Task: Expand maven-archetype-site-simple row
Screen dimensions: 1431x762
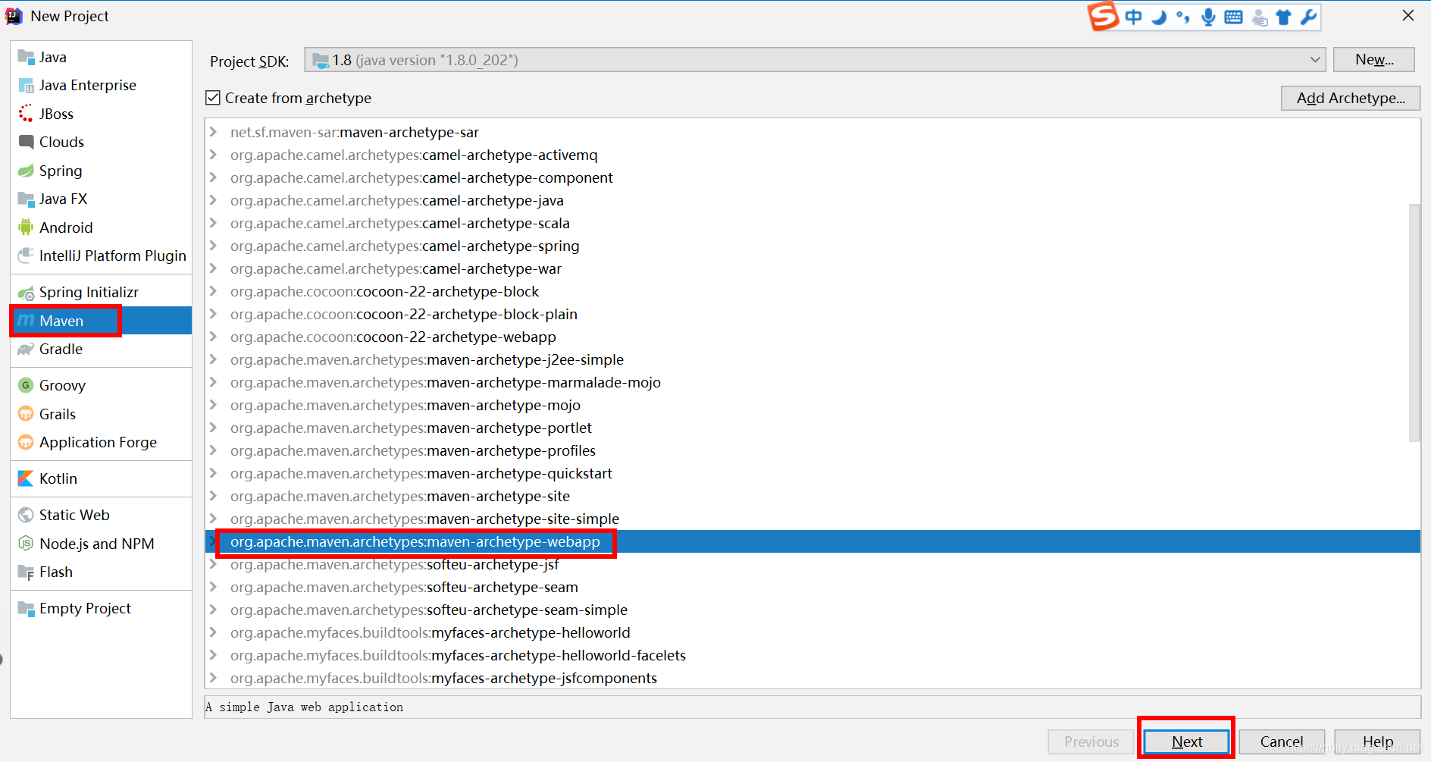Action: [x=213, y=519]
